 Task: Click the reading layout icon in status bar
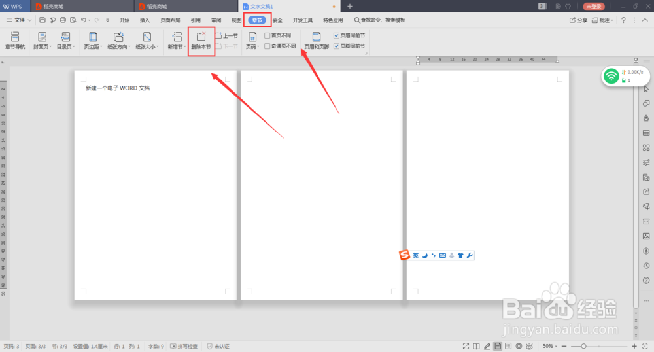pyautogui.click(x=476, y=346)
